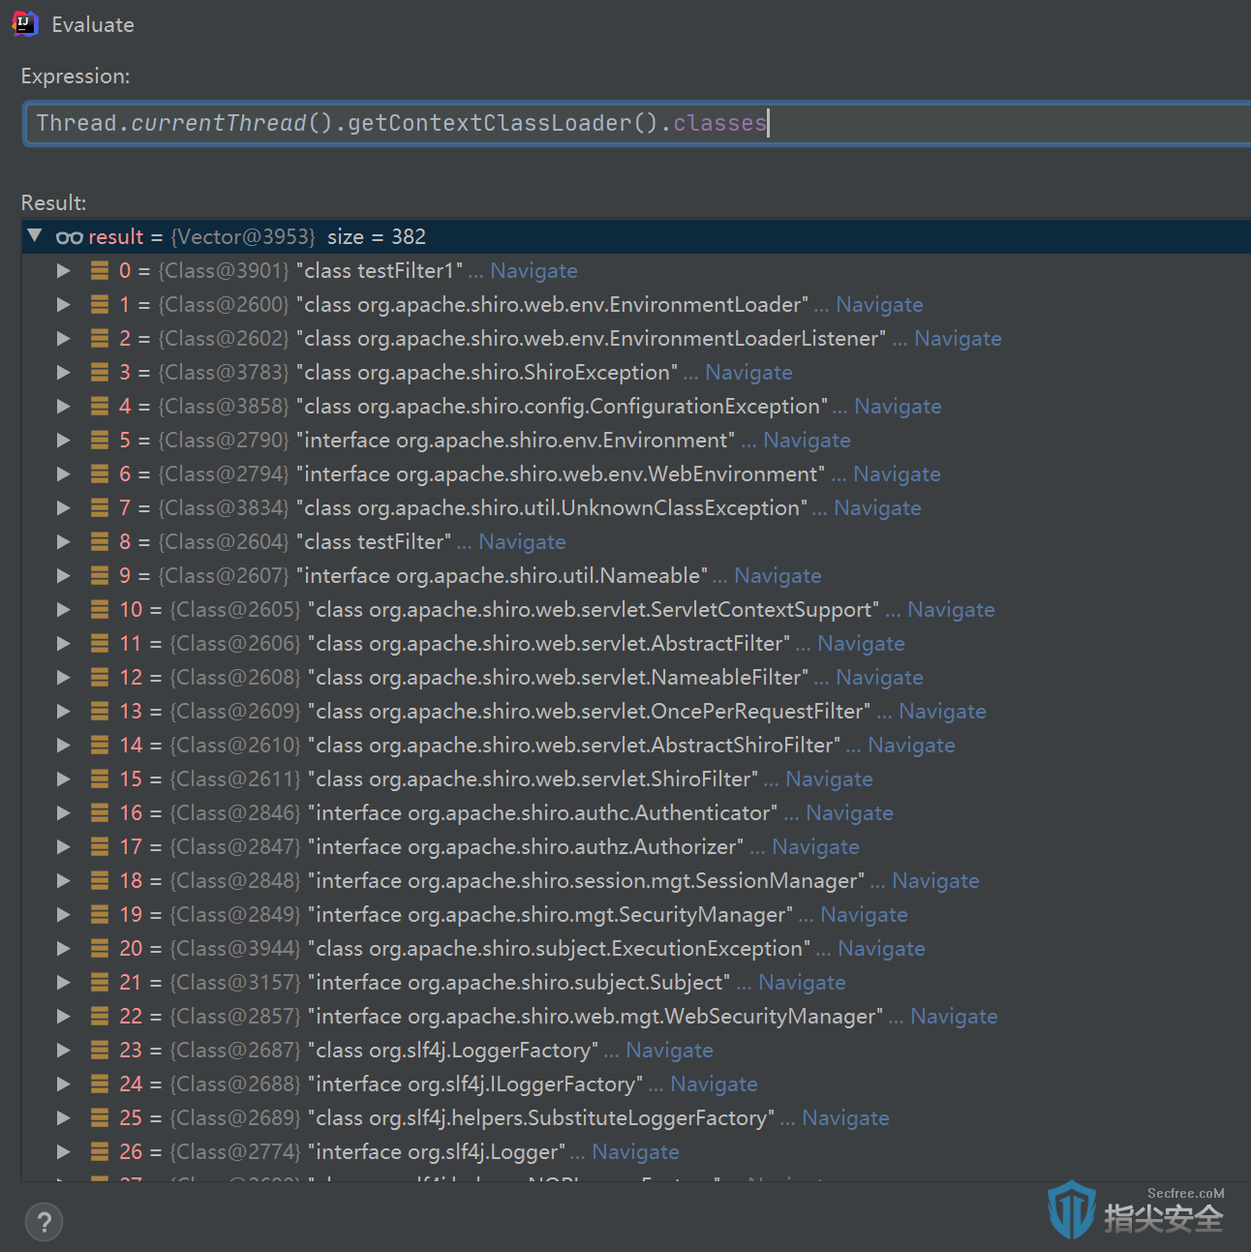Click the object icon on row 6
Viewport: 1251px width, 1252px height.
click(100, 474)
